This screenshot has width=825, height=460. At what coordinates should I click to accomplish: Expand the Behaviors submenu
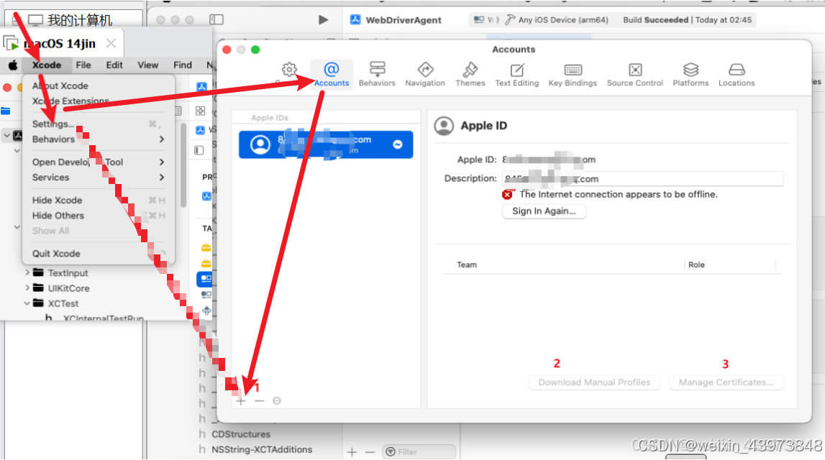click(99, 139)
